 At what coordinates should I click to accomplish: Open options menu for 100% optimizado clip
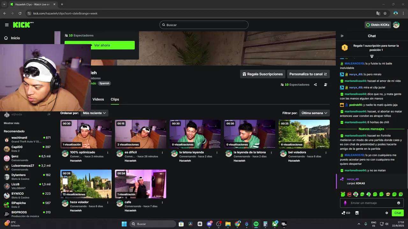108,153
